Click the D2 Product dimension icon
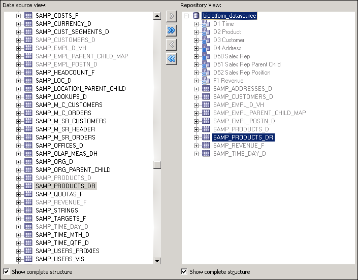The image size is (358, 280). (x=206, y=32)
